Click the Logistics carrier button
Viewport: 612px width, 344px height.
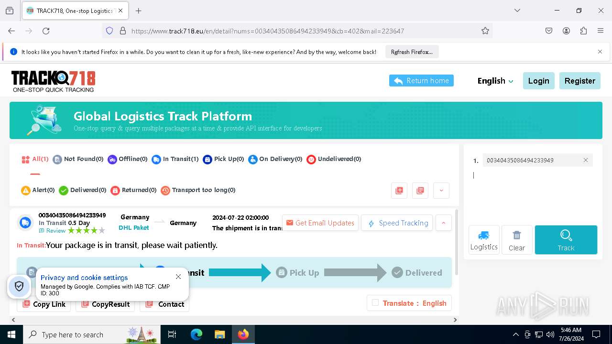[x=484, y=240]
